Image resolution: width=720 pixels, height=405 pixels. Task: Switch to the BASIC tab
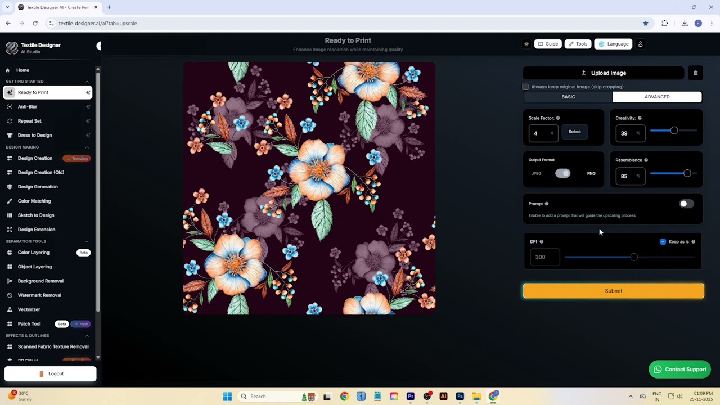point(568,97)
